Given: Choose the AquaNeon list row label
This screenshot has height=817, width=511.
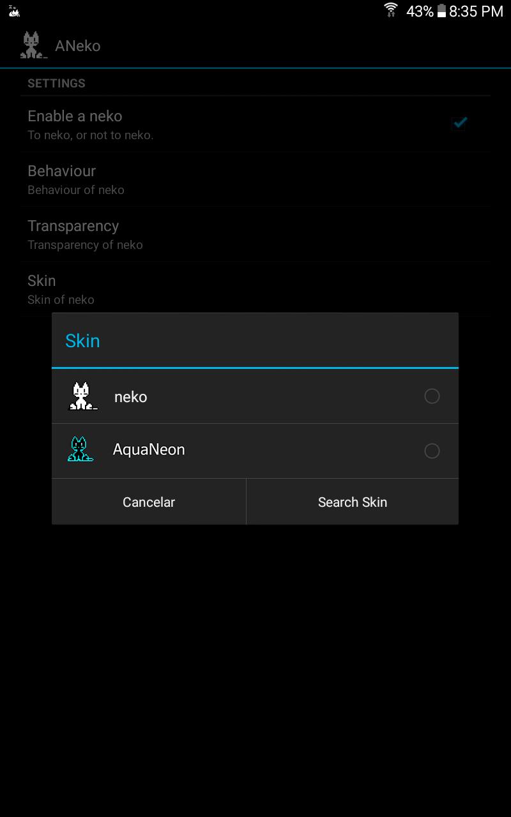Looking at the screenshot, I should click(x=149, y=449).
